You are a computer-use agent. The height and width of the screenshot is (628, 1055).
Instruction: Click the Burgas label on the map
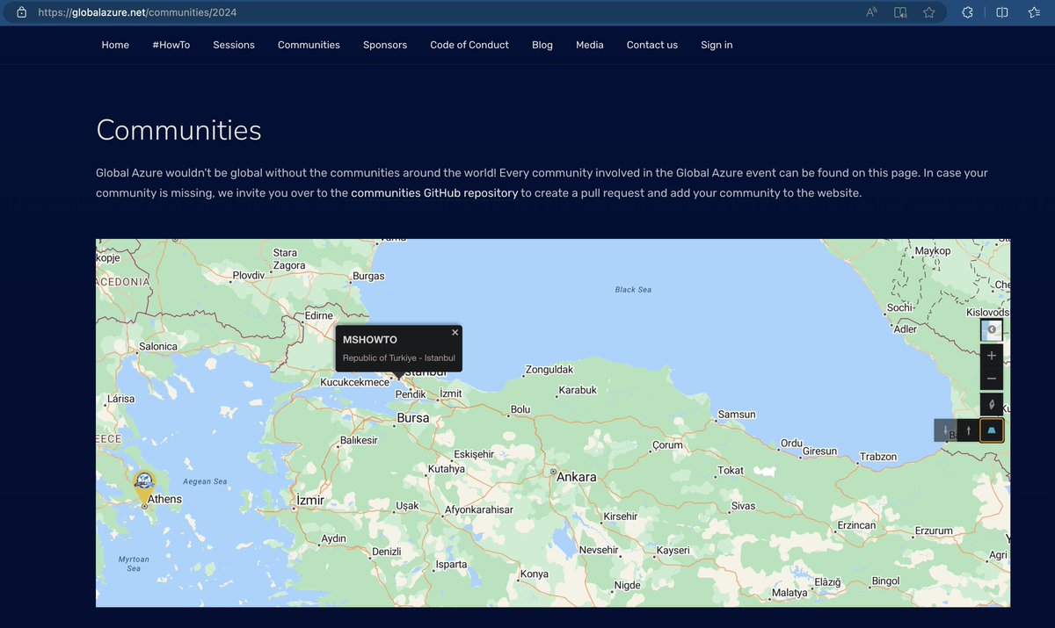368,276
